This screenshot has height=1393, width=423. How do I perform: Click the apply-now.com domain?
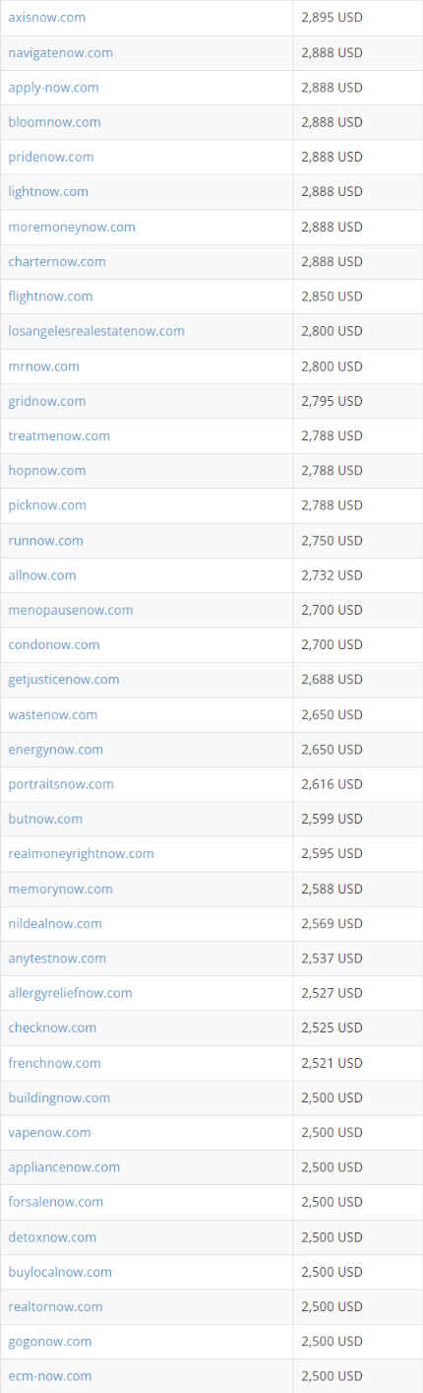53,88
